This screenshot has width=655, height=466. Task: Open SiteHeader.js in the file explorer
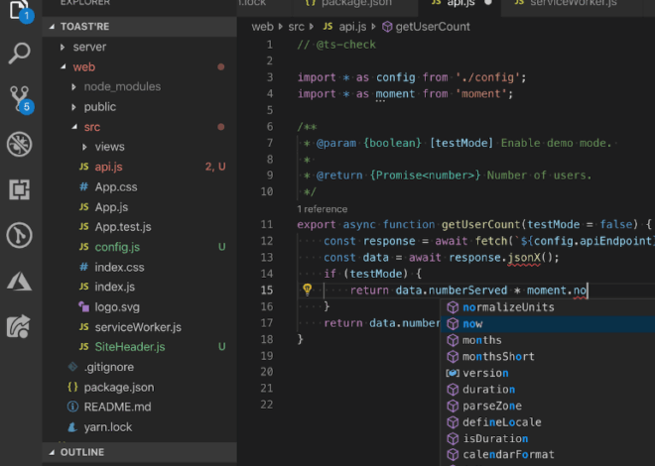point(131,347)
